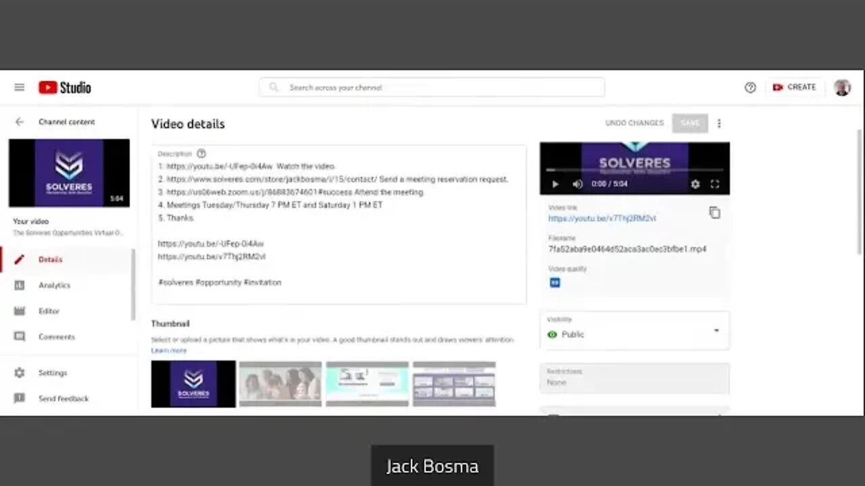This screenshot has width=865, height=486.
Task: Open the youtu.be video link
Action: (x=602, y=218)
